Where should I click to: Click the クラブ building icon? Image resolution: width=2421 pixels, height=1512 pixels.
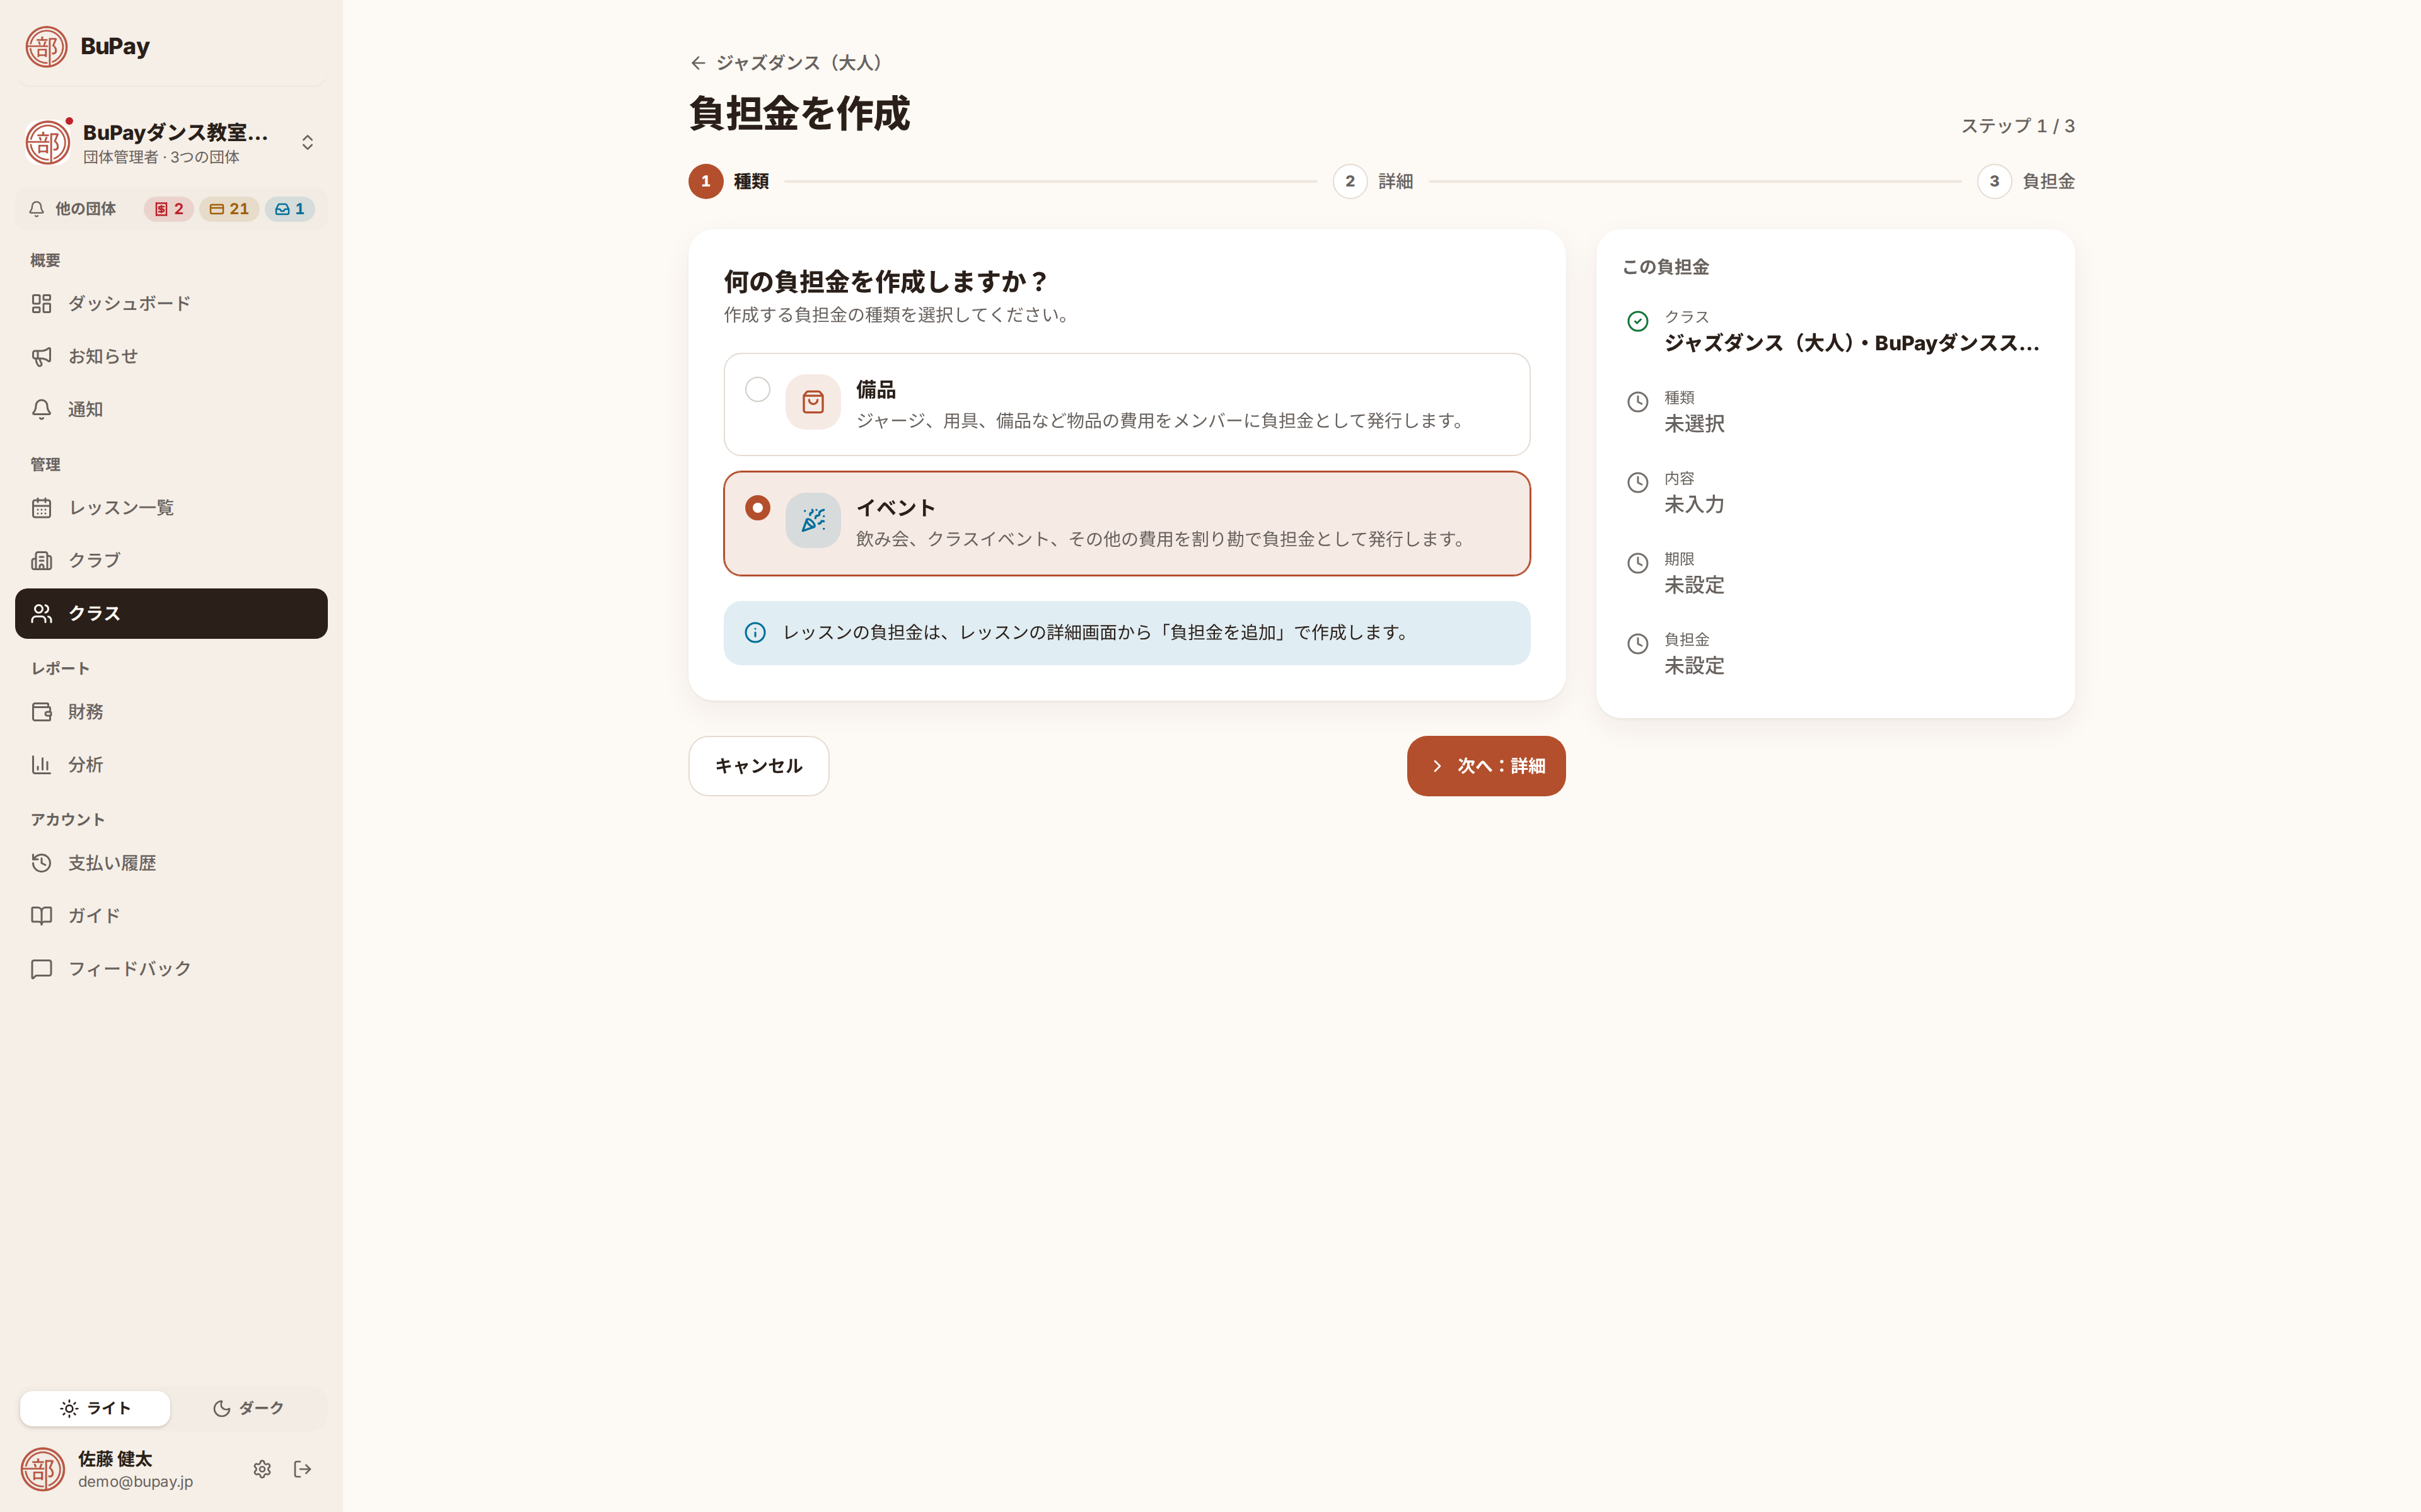pyautogui.click(x=41, y=560)
